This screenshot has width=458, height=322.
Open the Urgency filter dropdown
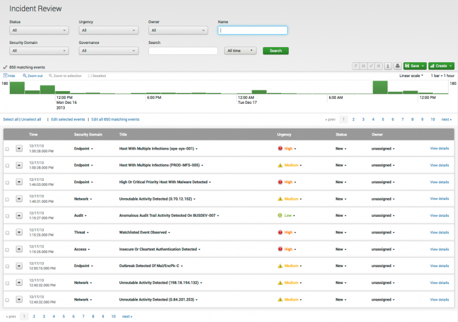pos(109,31)
